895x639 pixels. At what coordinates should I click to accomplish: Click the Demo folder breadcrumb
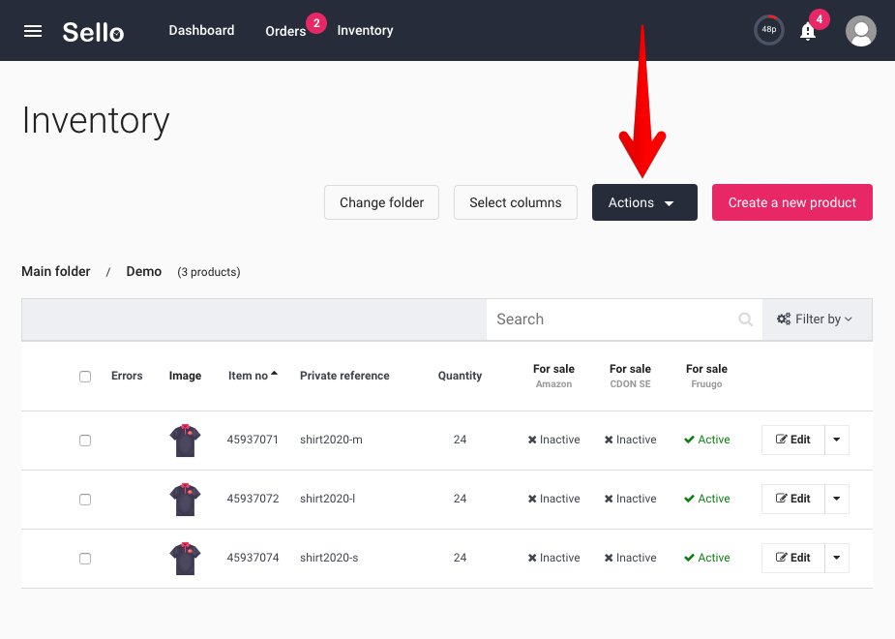coord(144,271)
